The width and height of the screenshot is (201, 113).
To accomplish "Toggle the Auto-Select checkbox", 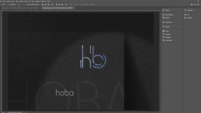I will pyautogui.click(x=8, y=4).
